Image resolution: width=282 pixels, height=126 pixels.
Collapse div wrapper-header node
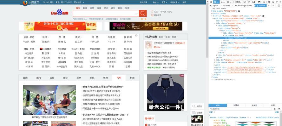click(x=215, y=23)
